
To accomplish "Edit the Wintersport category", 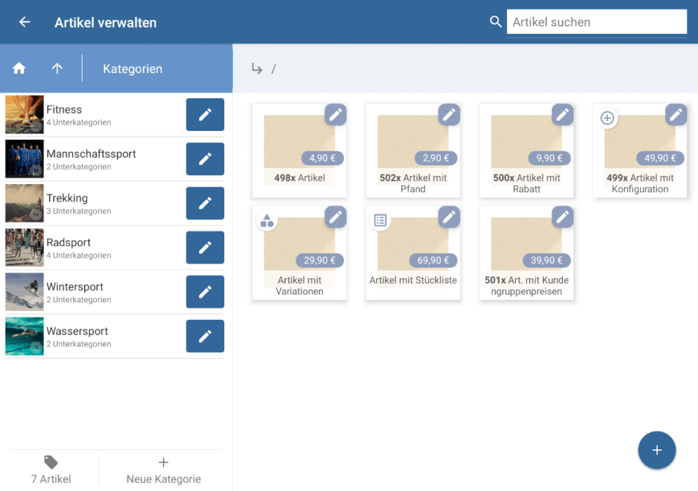I will (x=204, y=292).
